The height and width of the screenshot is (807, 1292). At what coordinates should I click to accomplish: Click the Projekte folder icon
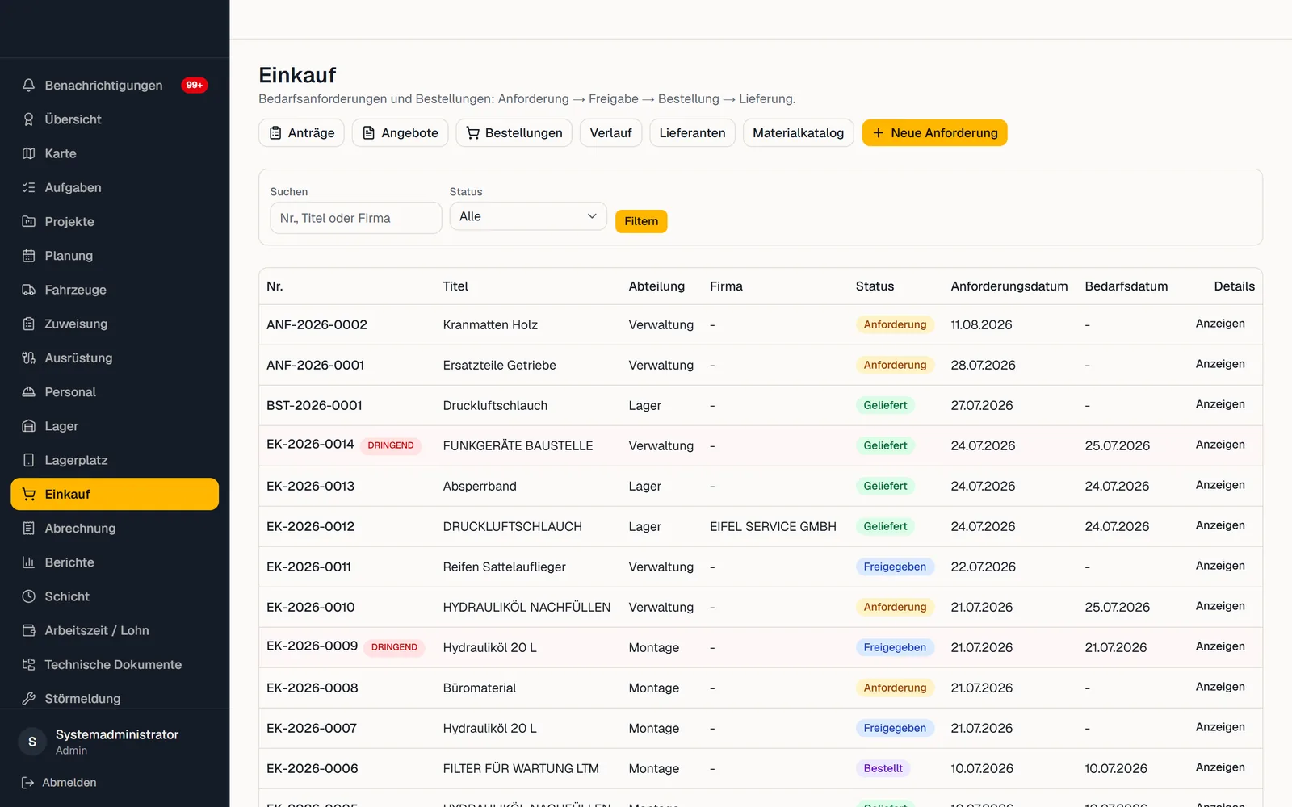[29, 221]
